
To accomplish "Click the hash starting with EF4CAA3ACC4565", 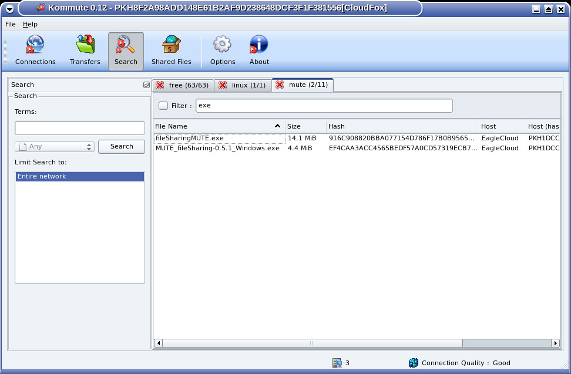I will [403, 148].
